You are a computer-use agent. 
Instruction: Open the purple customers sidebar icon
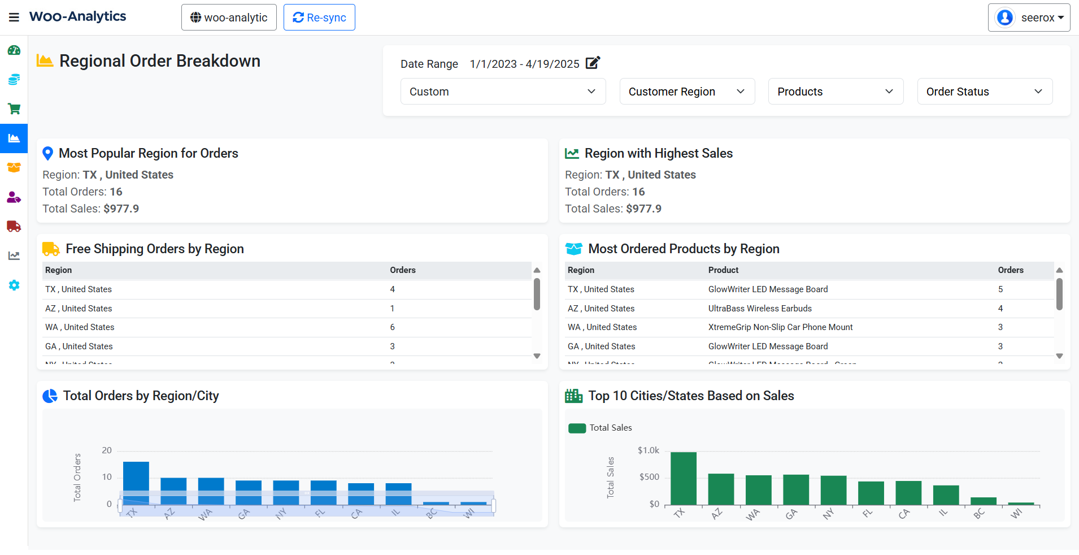tap(14, 197)
